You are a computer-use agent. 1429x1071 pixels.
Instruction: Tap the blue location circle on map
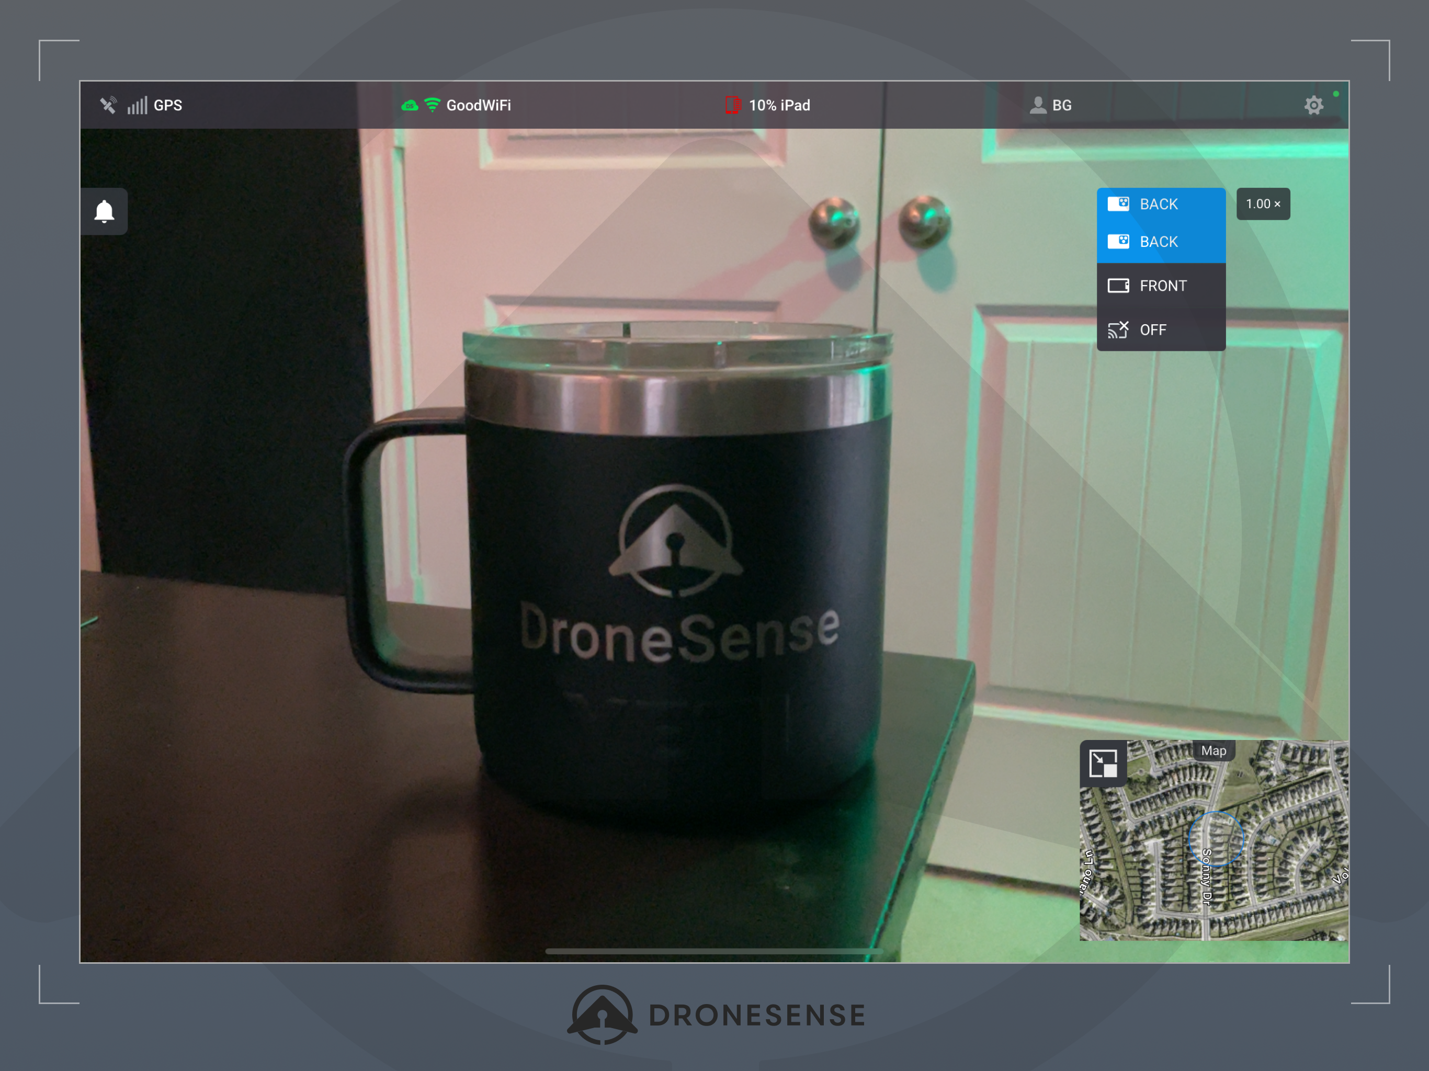tap(1216, 838)
